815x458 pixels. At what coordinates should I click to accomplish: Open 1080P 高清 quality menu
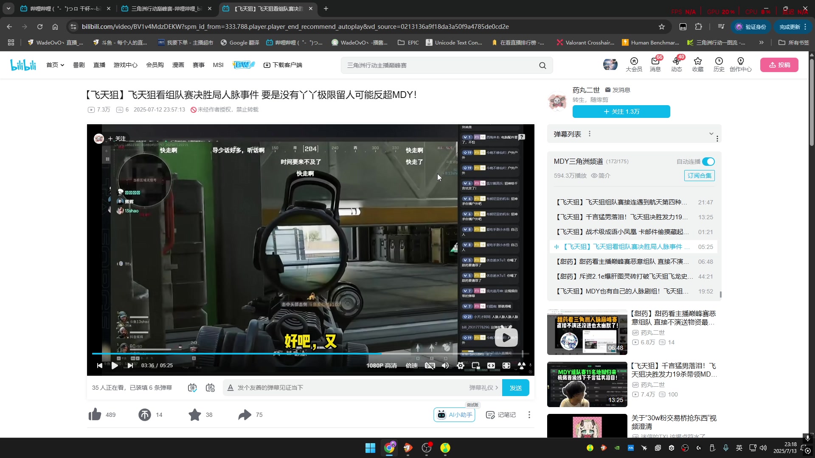point(382,366)
